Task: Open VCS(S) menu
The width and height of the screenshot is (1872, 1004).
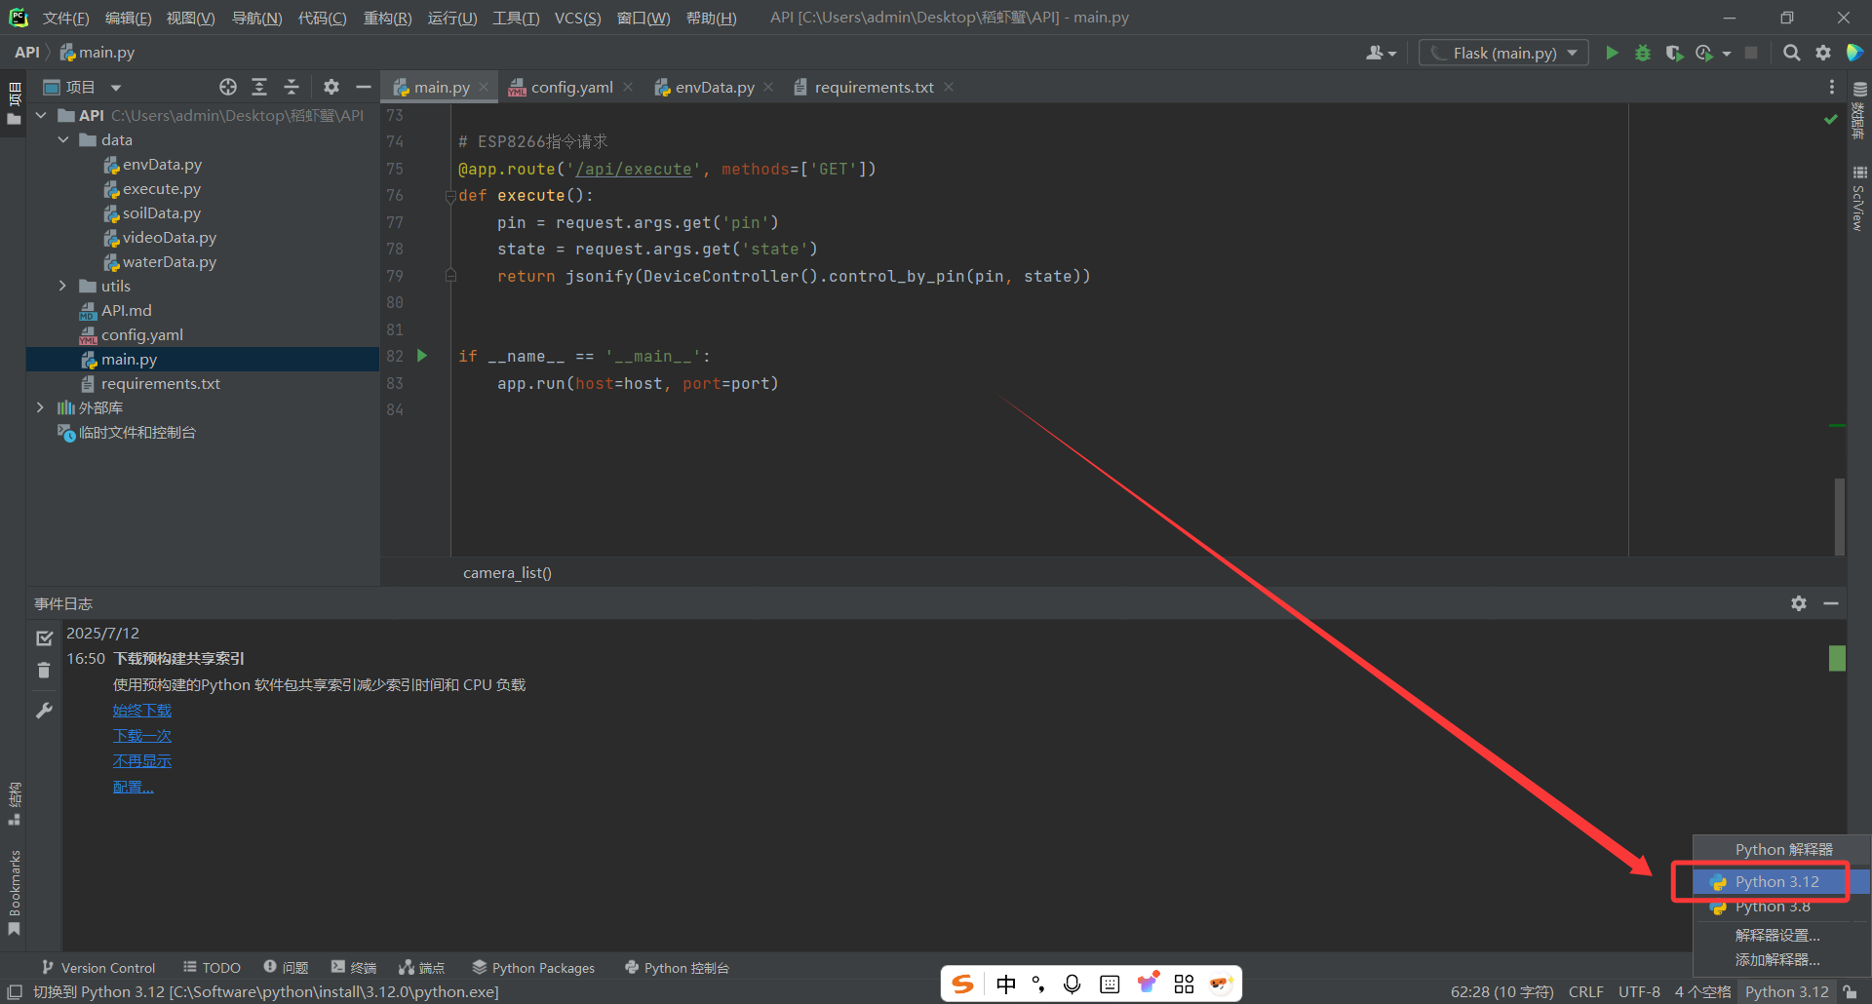Action: point(577,18)
